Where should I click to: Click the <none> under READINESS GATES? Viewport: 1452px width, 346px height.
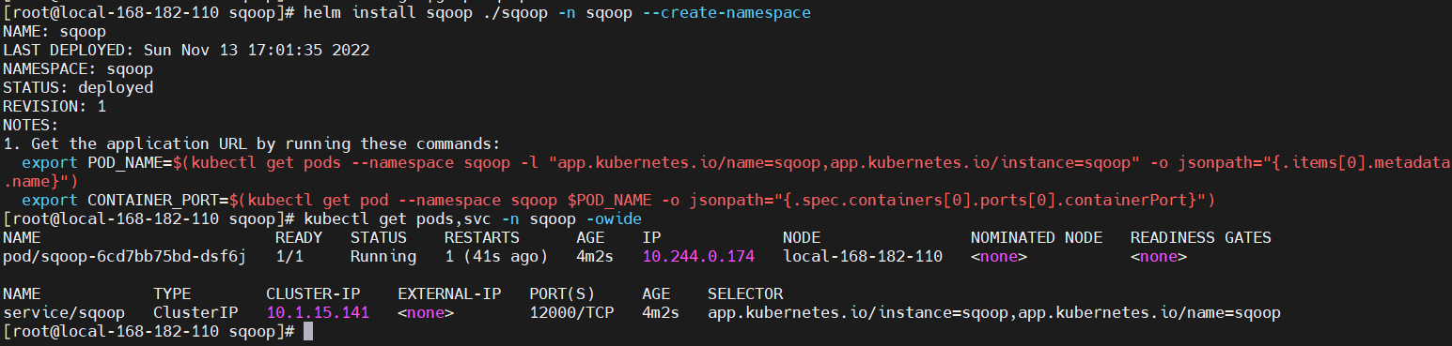[x=1159, y=256]
